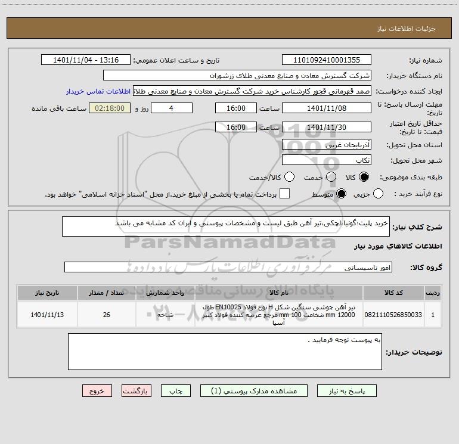
Task: Click the بازگشت back button
Action: coord(137,391)
